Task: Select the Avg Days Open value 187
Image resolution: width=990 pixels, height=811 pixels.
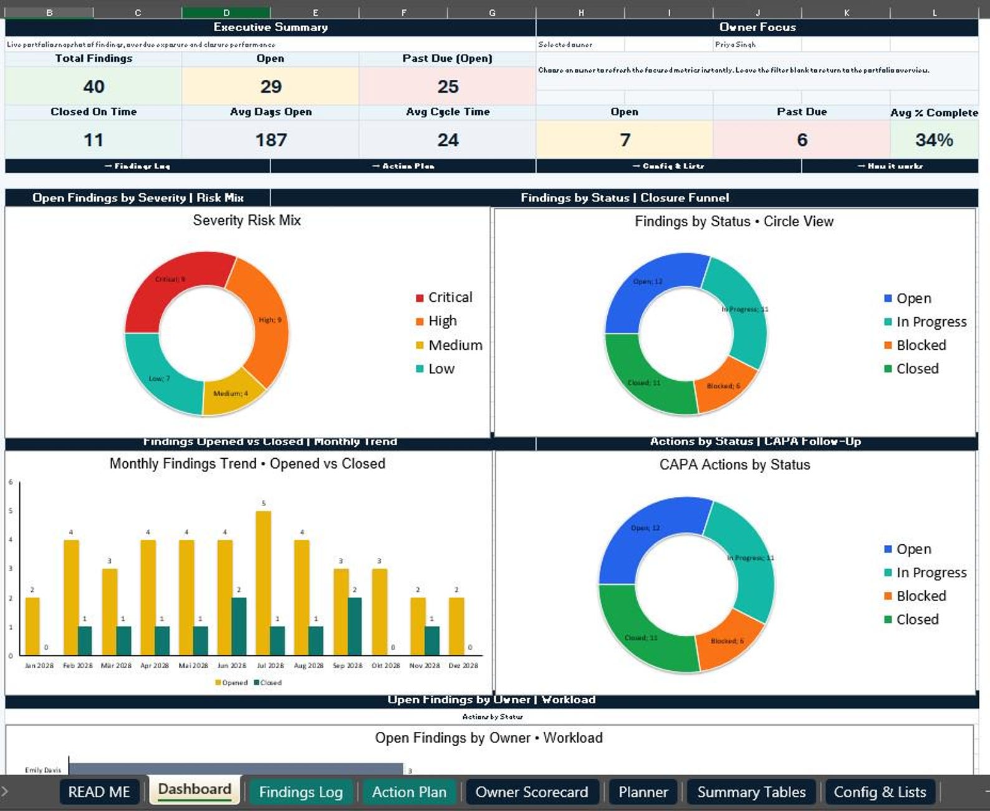Action: pos(271,140)
